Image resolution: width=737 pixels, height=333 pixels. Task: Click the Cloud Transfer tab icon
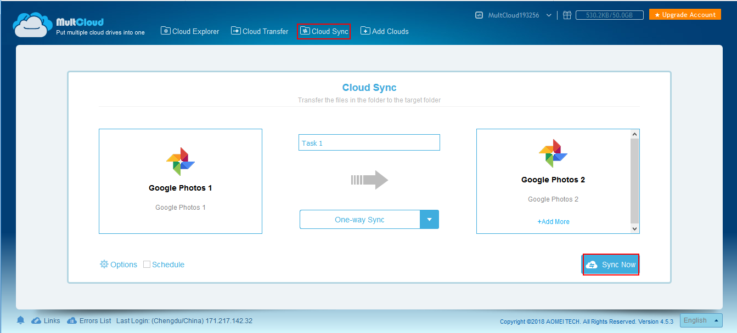[235, 31]
